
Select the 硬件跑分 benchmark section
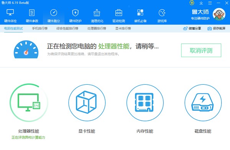(x=54, y=16)
